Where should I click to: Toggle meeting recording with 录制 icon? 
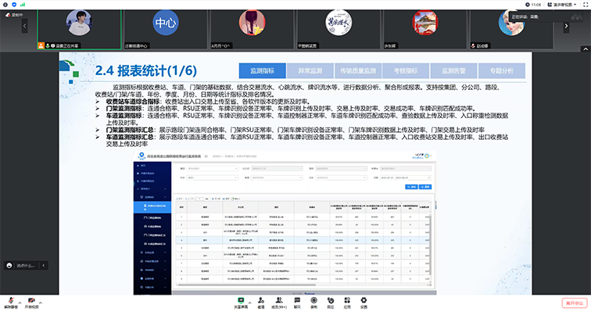pyautogui.click(x=313, y=300)
